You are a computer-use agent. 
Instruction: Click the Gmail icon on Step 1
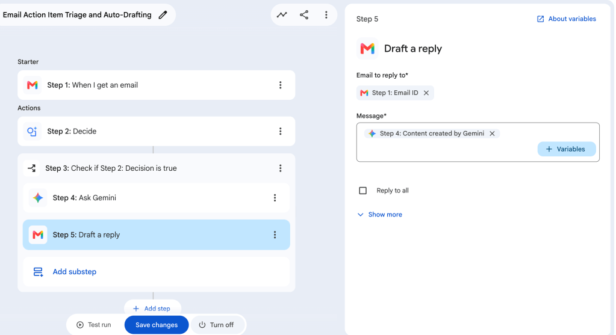[x=32, y=85]
